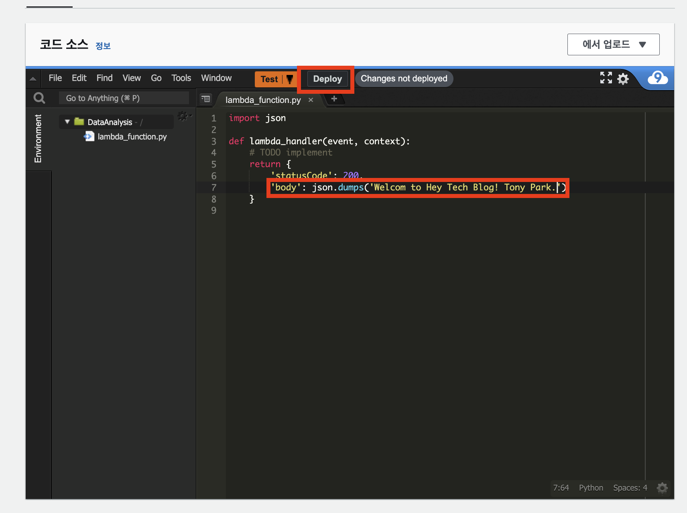Add a new editor tab
The height and width of the screenshot is (513, 687).
click(334, 99)
